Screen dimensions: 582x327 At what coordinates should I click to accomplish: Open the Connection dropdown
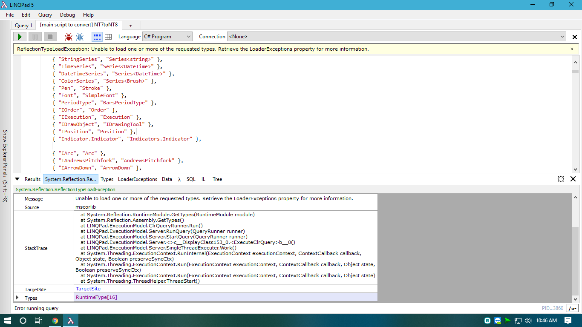(x=397, y=37)
